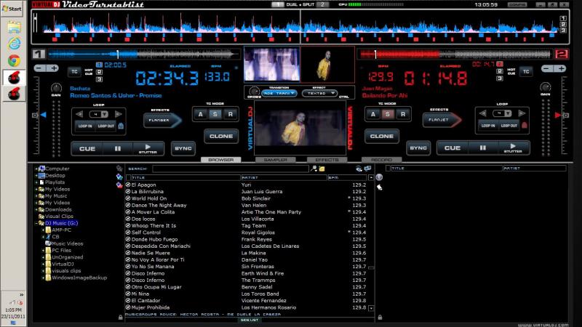This screenshot has height=327, width=582.
Task: Expand the UnOrganized folder in tree
Action: 43,257
